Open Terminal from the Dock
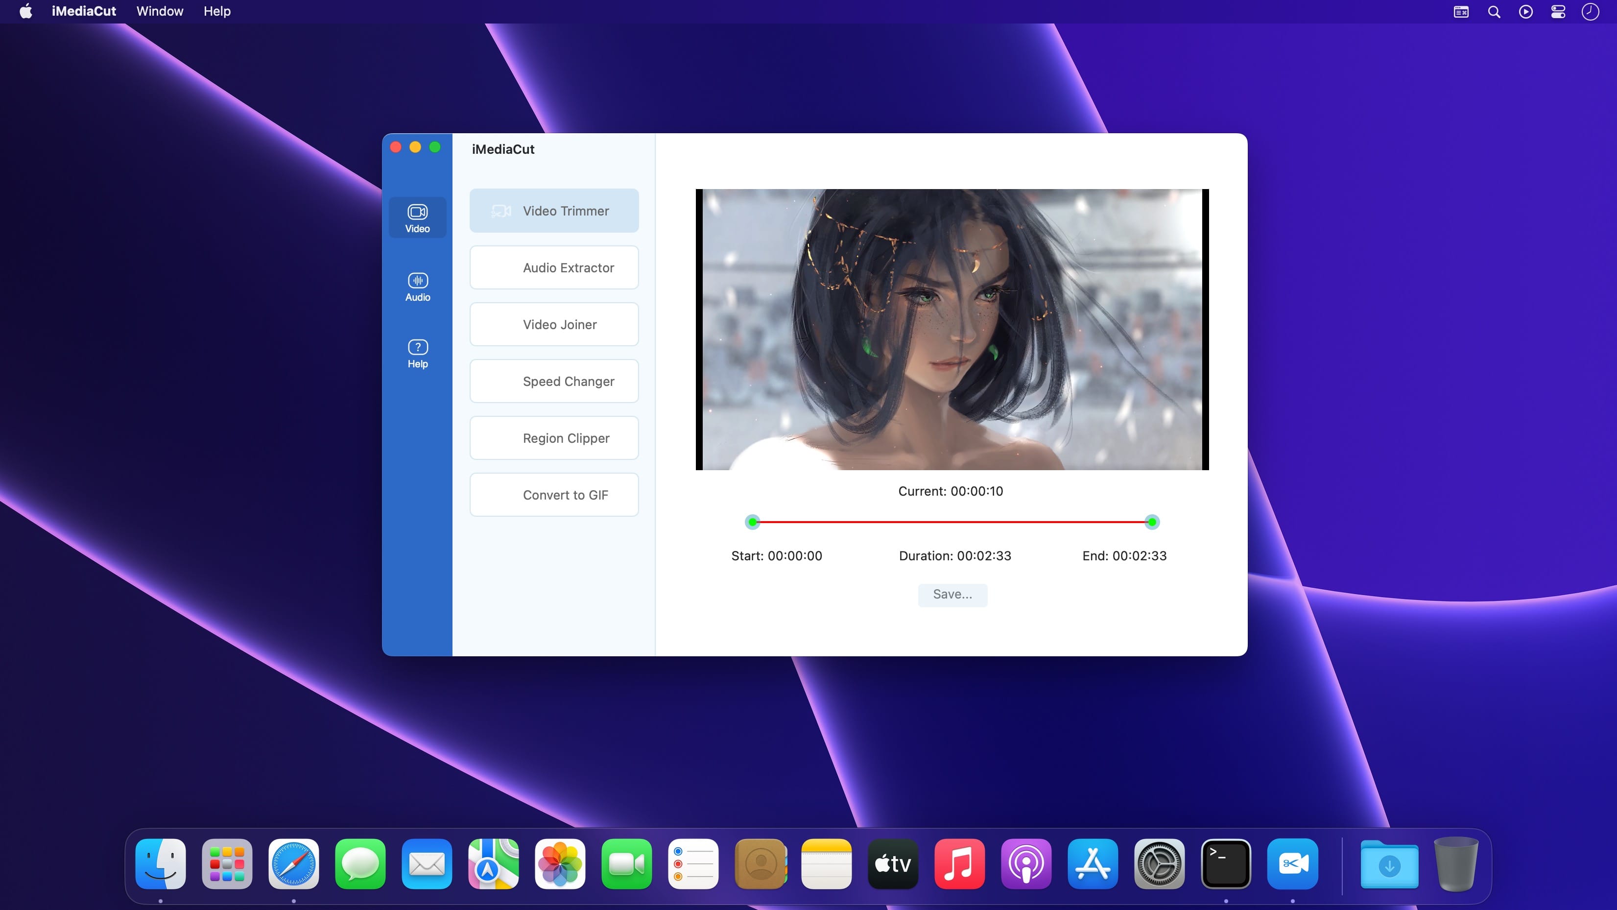 [1225, 863]
